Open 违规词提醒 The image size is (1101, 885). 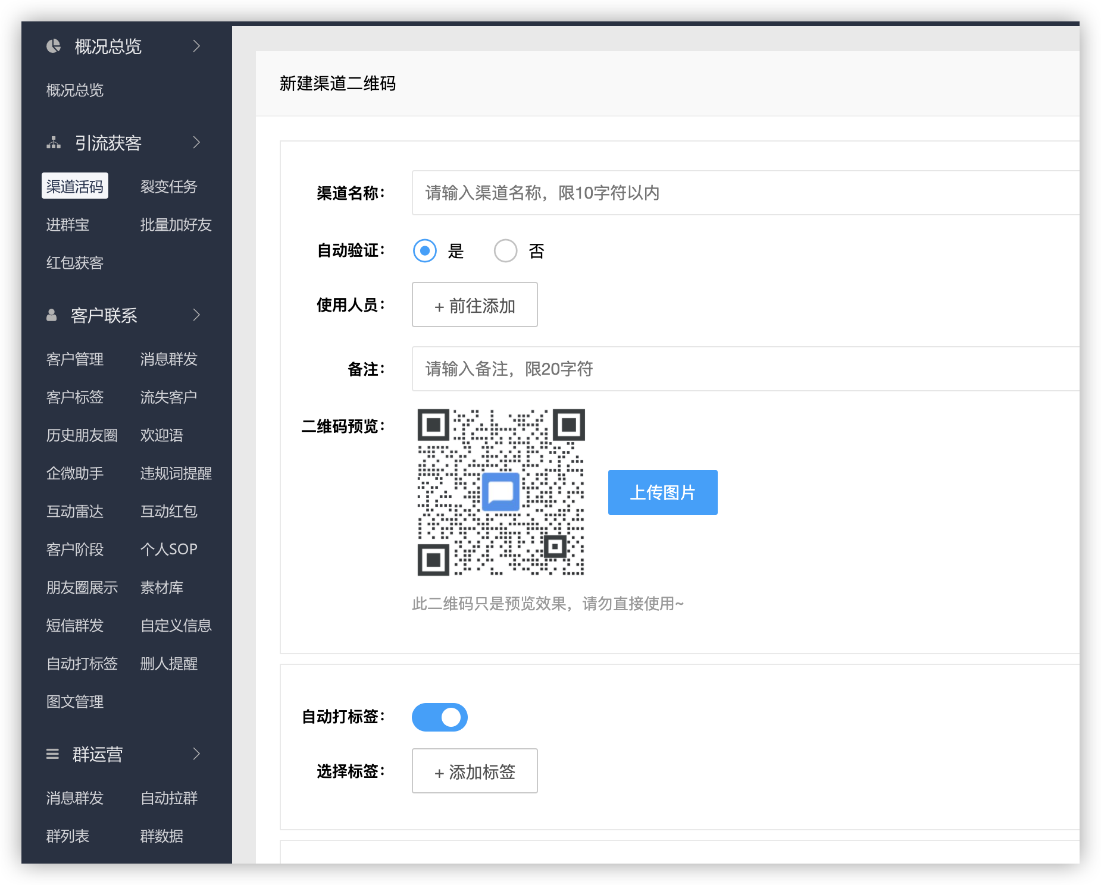176,473
